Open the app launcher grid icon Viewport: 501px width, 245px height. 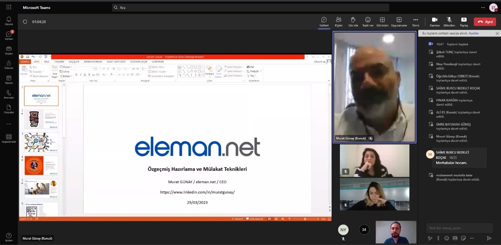pos(9,7)
